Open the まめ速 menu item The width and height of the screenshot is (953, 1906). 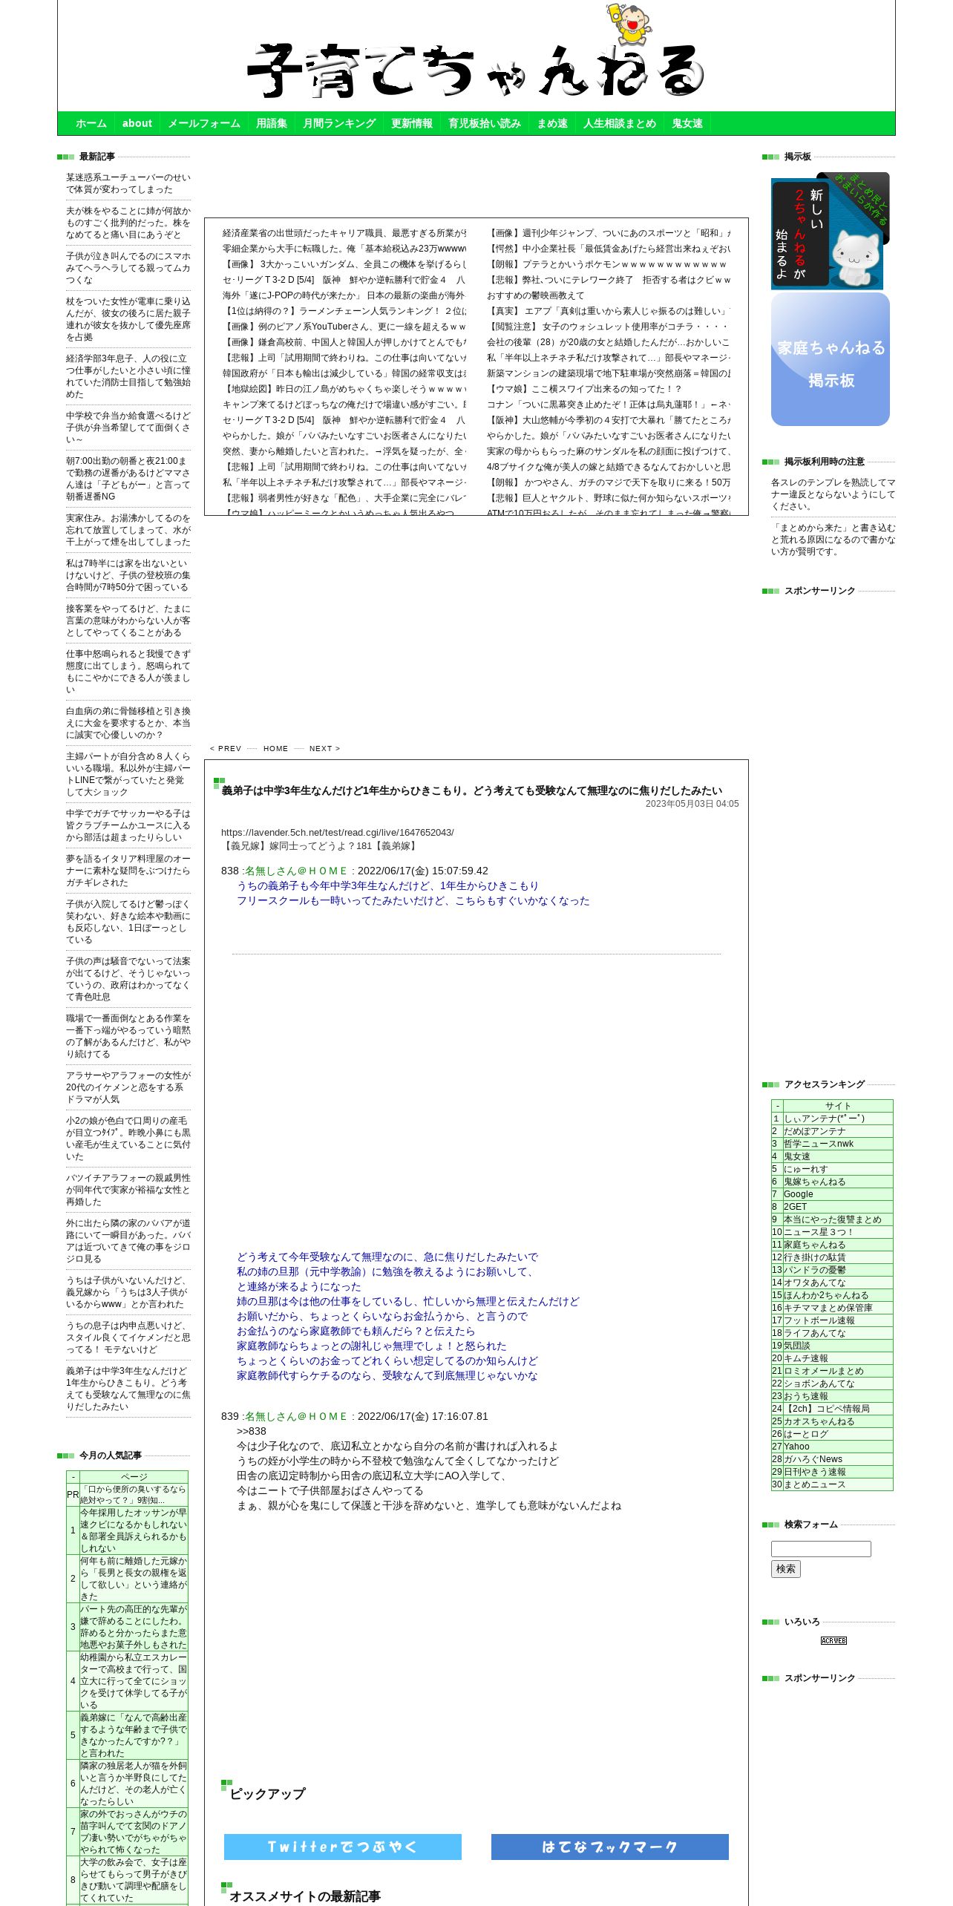click(x=552, y=123)
